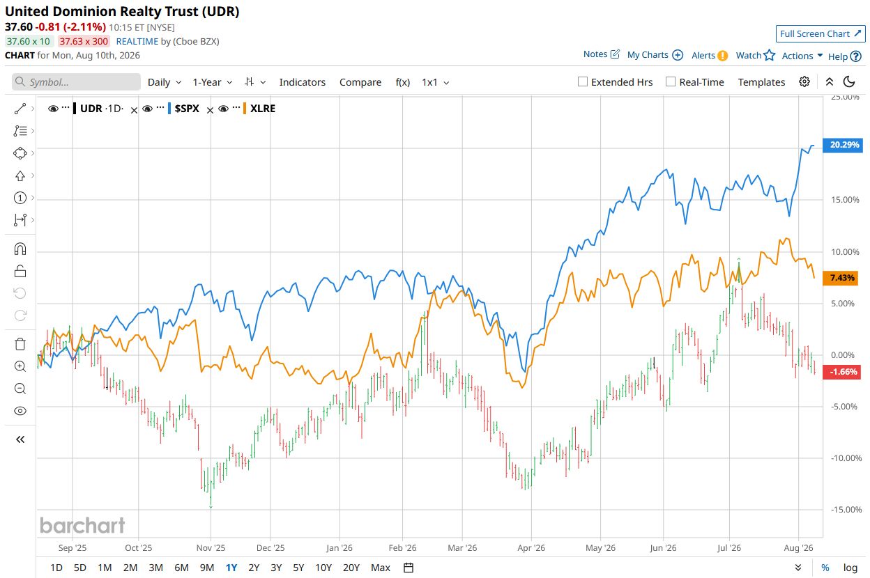Select the arrow marker tool

20,175
